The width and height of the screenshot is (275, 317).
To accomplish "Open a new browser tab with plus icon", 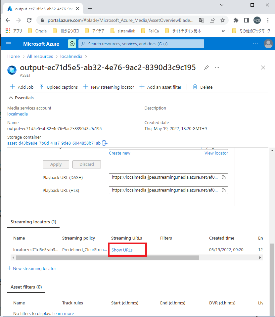I will (x=90, y=9).
